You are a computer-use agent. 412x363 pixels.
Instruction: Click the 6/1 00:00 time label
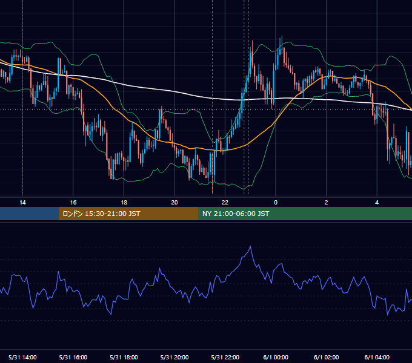276,357
